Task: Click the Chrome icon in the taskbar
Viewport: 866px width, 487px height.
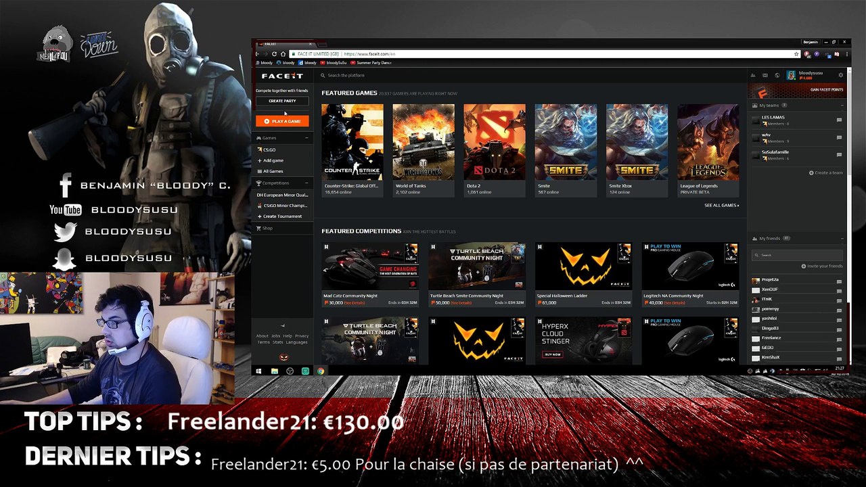Action: (x=321, y=371)
